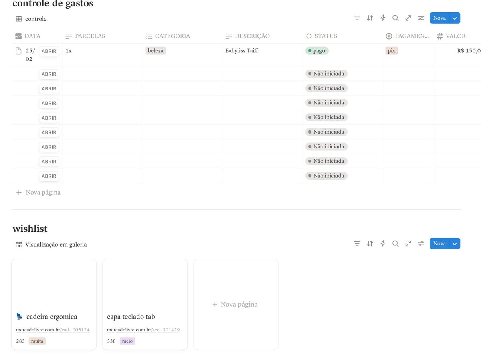
Task: Open view settings icon in controle de gastos
Action: point(421,18)
